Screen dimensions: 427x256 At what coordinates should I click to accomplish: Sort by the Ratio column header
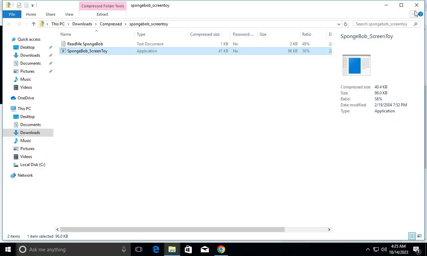click(313, 34)
